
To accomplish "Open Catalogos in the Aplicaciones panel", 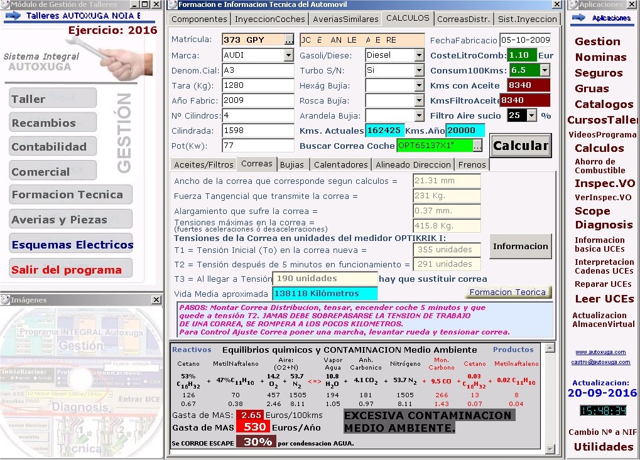I will click(x=604, y=104).
